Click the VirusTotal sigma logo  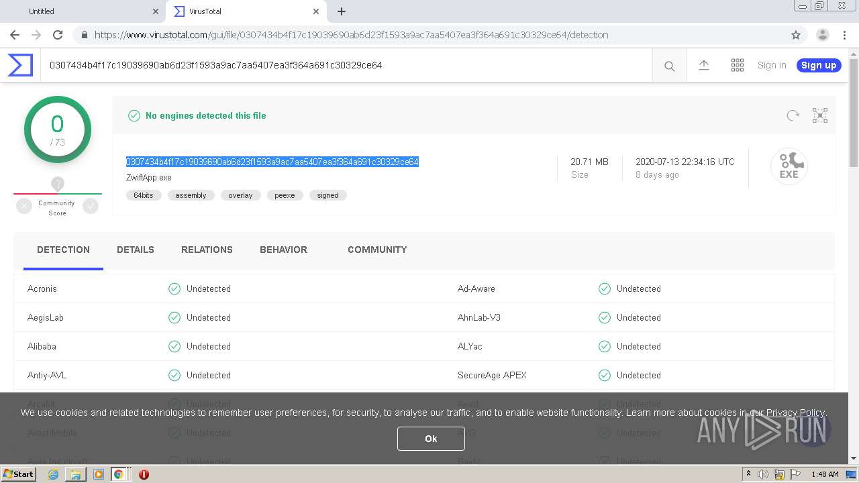click(x=20, y=65)
